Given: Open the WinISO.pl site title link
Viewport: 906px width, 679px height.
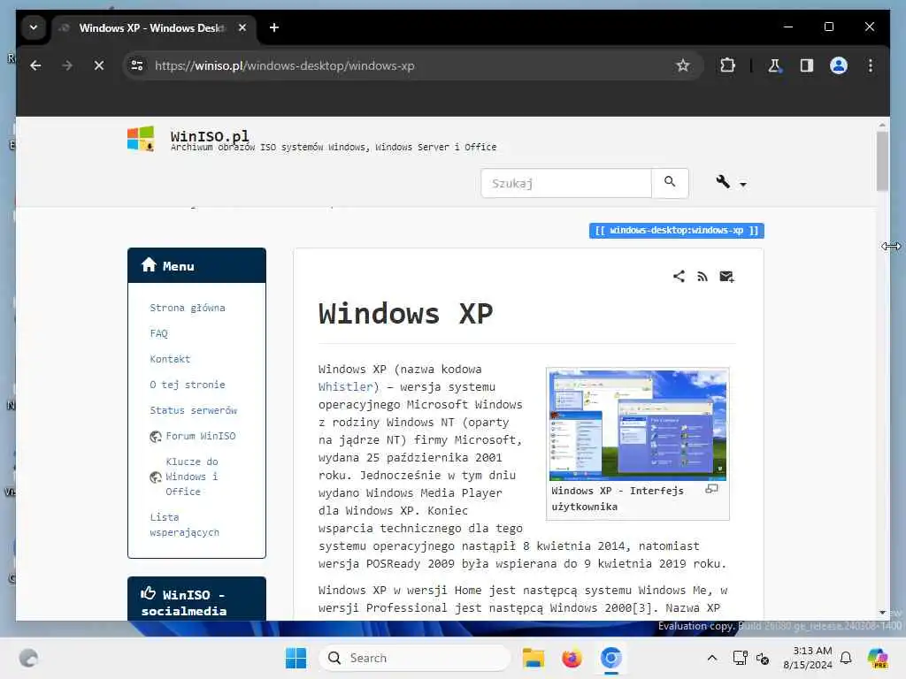Looking at the screenshot, I should 210,136.
